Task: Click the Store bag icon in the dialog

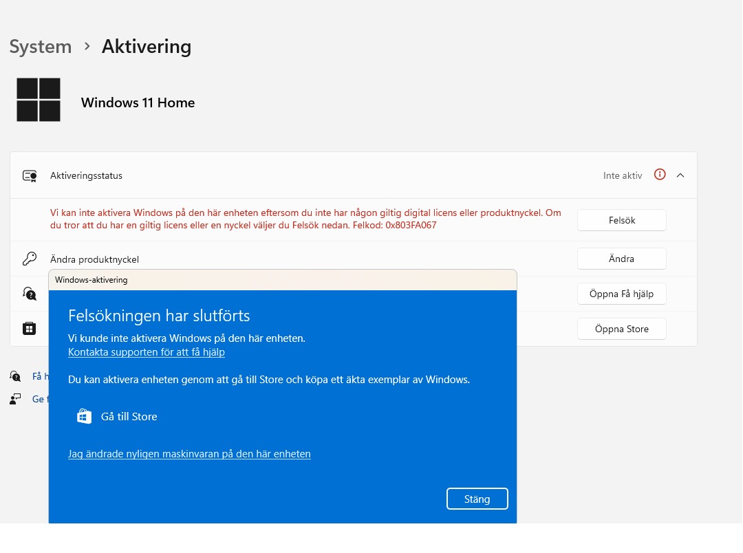Action: (x=85, y=417)
